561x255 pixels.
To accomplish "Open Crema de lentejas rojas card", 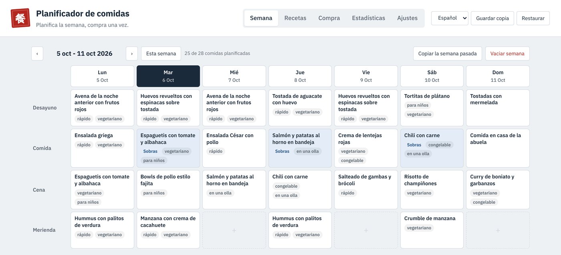I will coord(366,148).
